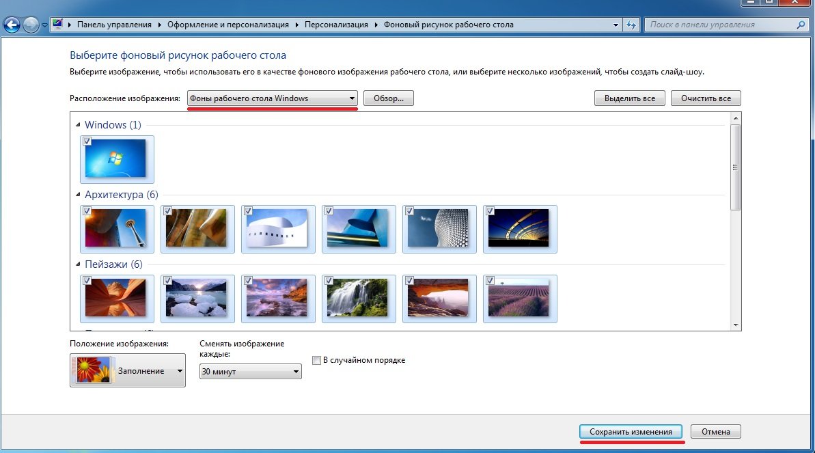This screenshot has height=453, width=815.
Task: Select the rock arch desert wallpaper
Action: pyautogui.click(x=439, y=299)
